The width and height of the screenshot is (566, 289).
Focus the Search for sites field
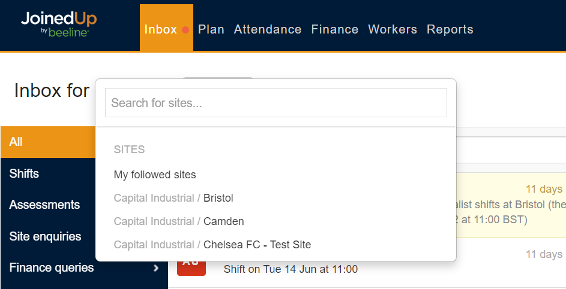coord(276,103)
